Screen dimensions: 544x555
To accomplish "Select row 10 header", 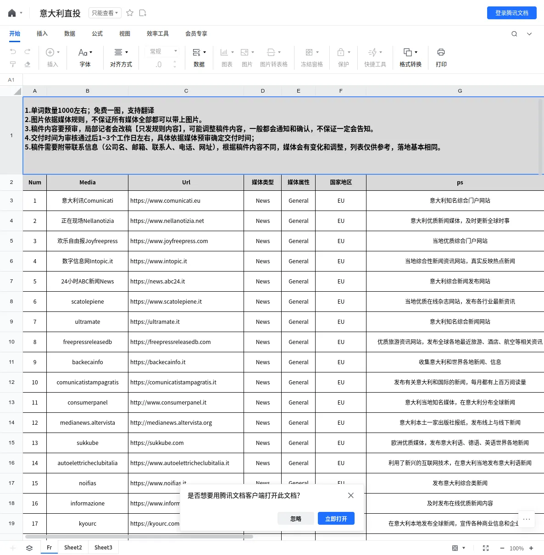I will 11,342.
